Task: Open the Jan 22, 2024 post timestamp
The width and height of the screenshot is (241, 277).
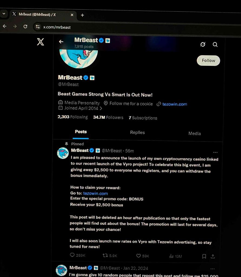Action: point(136,268)
